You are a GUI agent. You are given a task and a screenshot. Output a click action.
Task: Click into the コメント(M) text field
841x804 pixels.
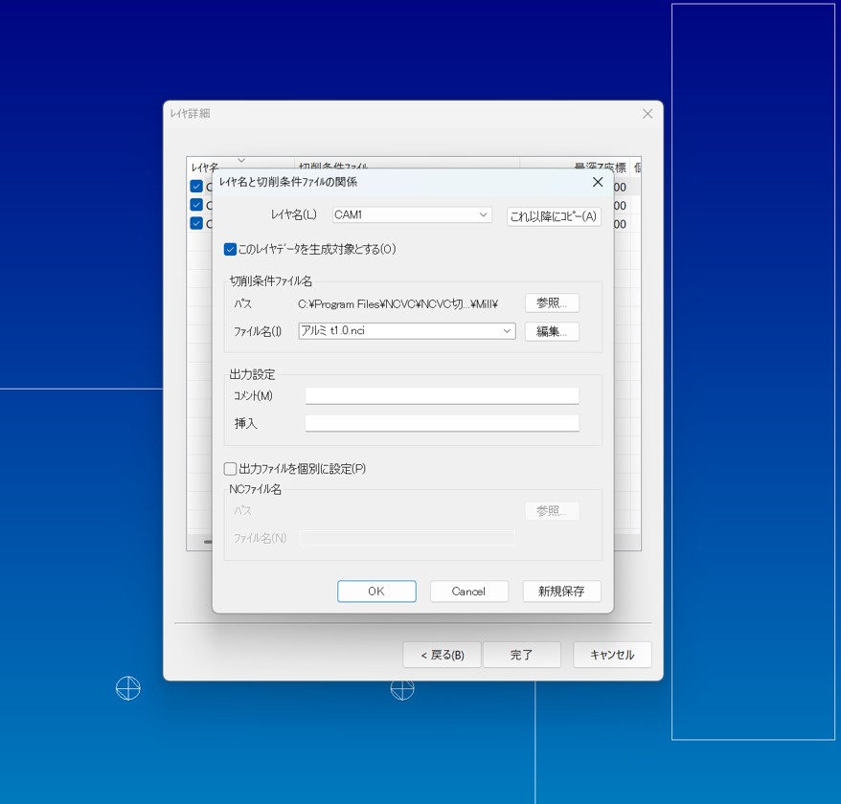tap(442, 396)
